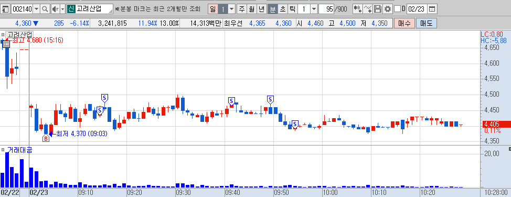The width and height of the screenshot is (511, 197).
Task: Click the stock search magnifier icon
Action: click(45, 9)
